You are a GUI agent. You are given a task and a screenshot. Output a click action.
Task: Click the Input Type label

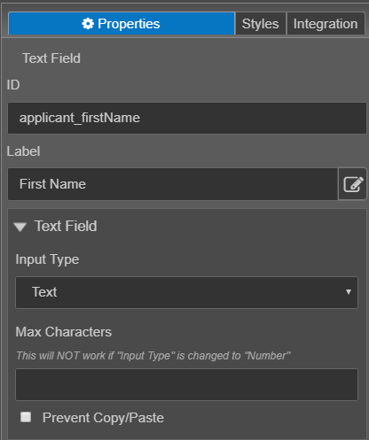[x=47, y=259]
